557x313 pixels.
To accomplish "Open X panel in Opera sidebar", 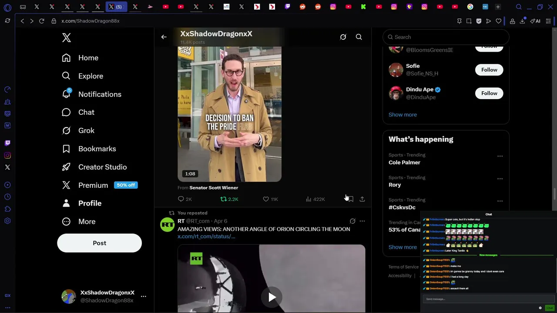I will (x=7, y=167).
